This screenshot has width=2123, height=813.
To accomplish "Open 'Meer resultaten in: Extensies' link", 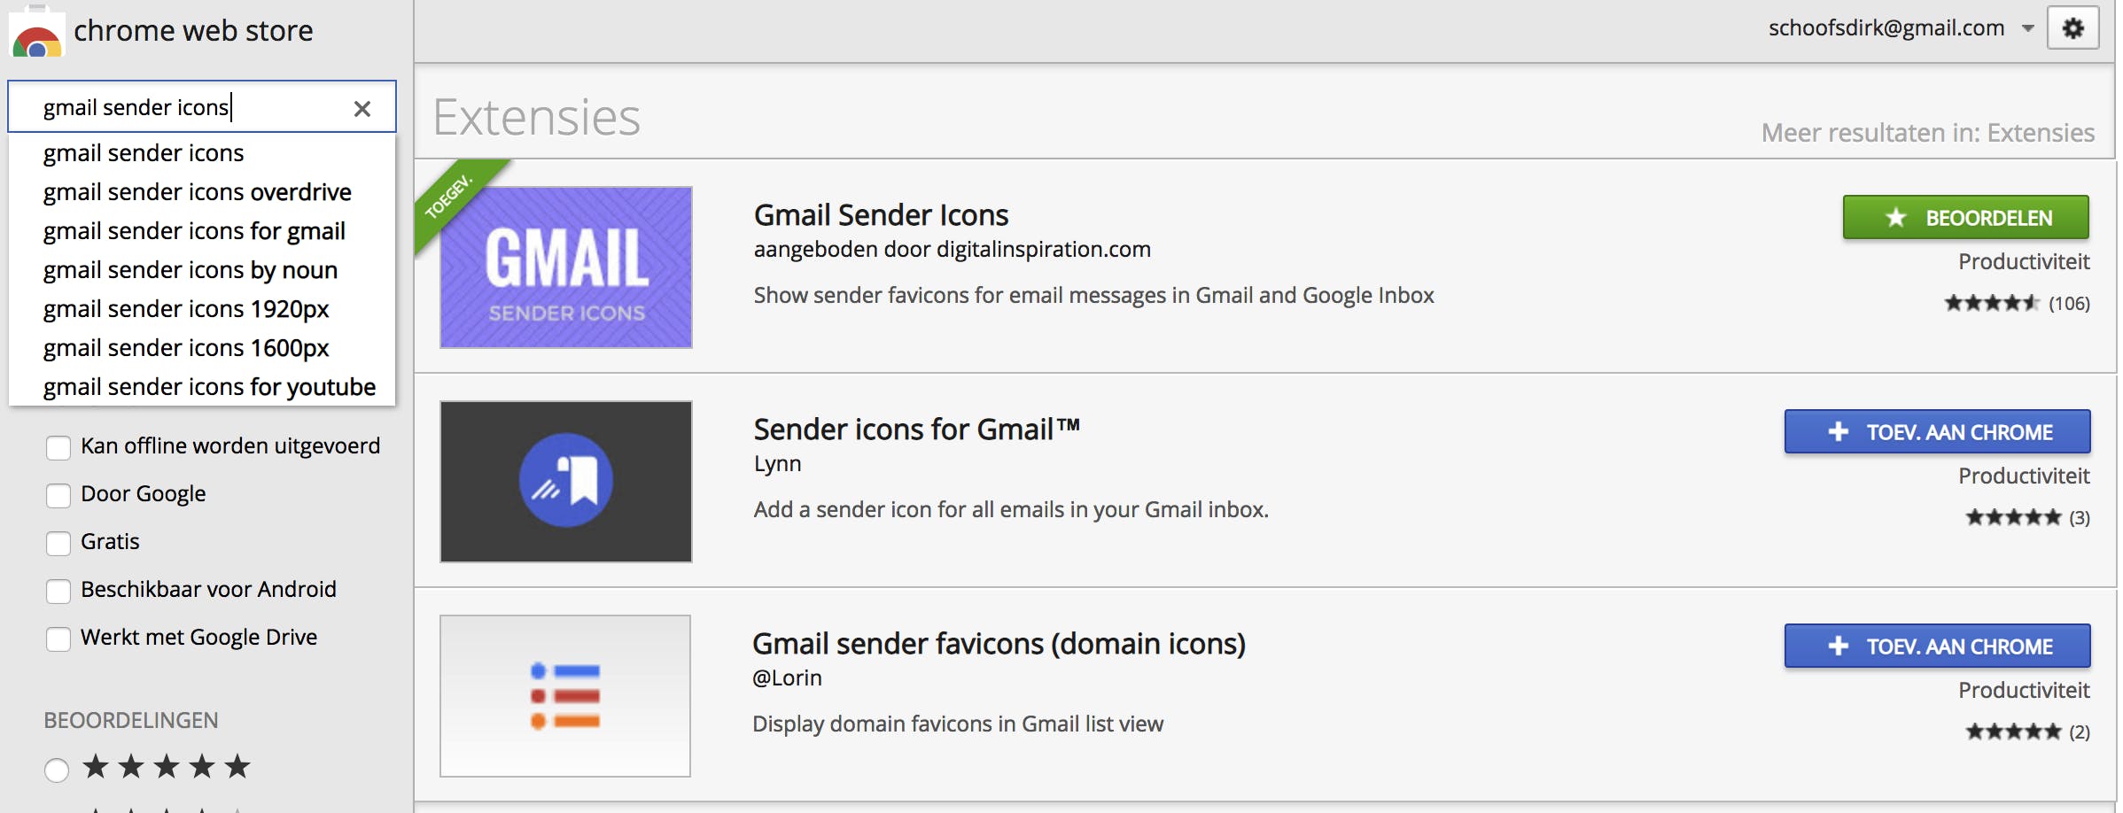I will tap(1927, 133).
